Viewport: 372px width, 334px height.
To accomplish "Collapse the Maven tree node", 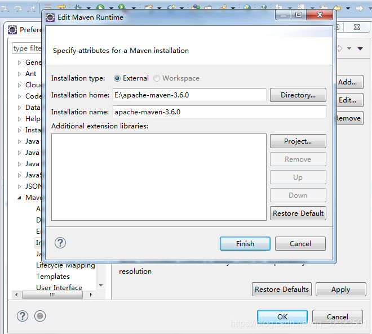I will pyautogui.click(x=20, y=198).
